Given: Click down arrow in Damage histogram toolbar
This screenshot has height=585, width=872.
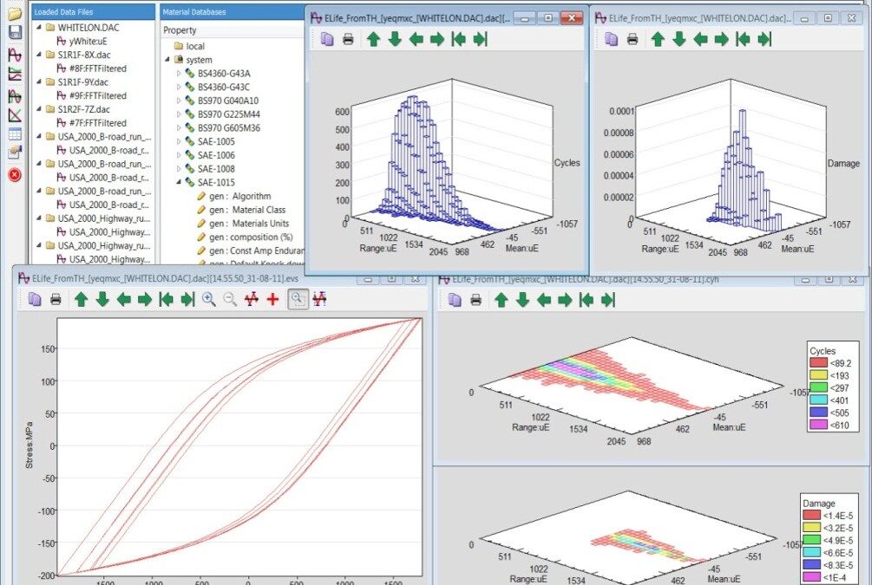Looking at the screenshot, I should tap(679, 39).
